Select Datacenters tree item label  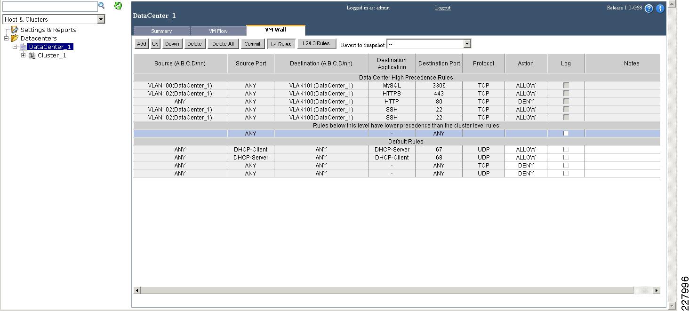tap(39, 38)
